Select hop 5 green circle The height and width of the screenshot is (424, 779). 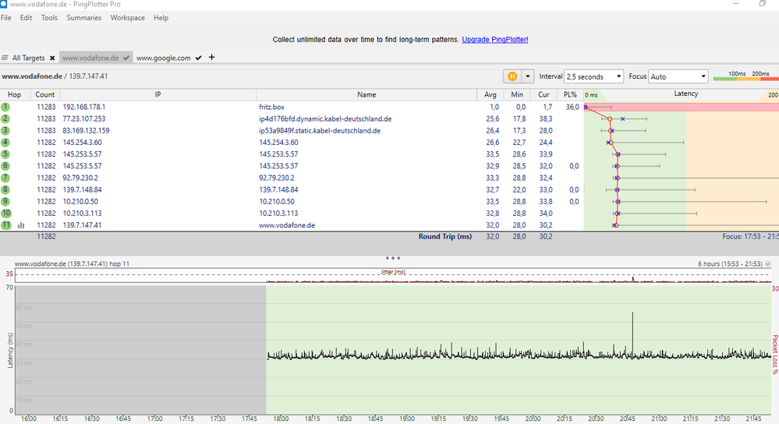[x=5, y=154]
